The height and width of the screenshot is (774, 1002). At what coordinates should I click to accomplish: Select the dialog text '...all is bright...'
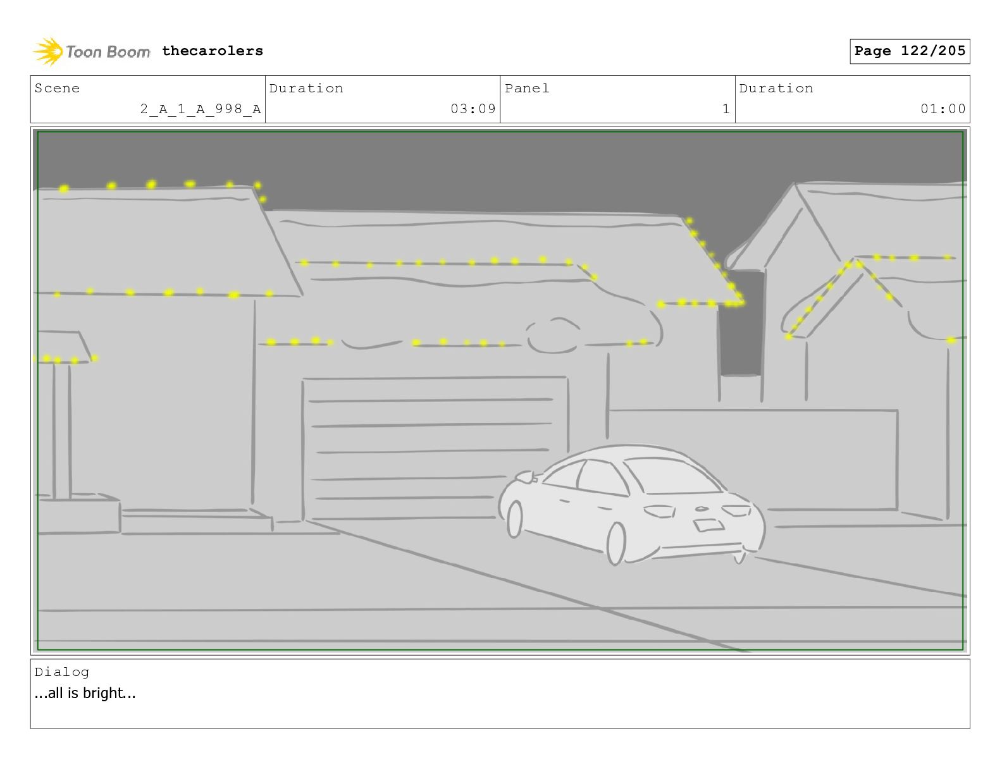pyautogui.click(x=85, y=693)
